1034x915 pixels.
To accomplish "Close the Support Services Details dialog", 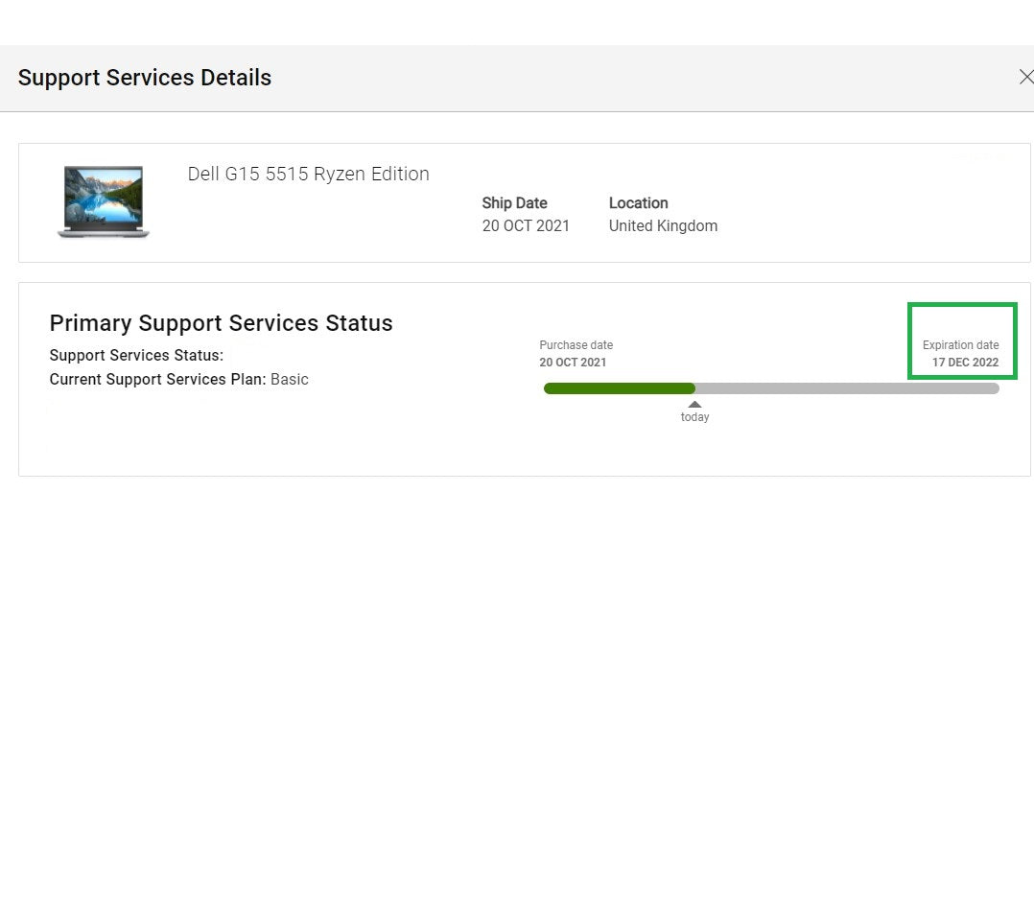I will [x=1026, y=77].
